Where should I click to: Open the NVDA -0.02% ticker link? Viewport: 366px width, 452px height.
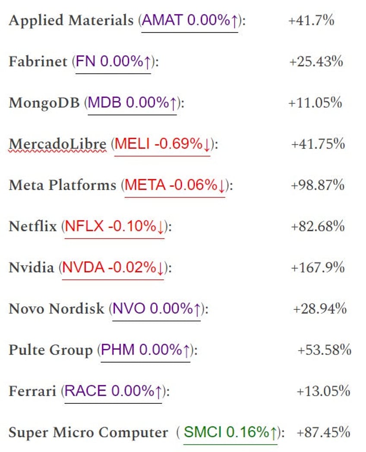click(x=113, y=268)
